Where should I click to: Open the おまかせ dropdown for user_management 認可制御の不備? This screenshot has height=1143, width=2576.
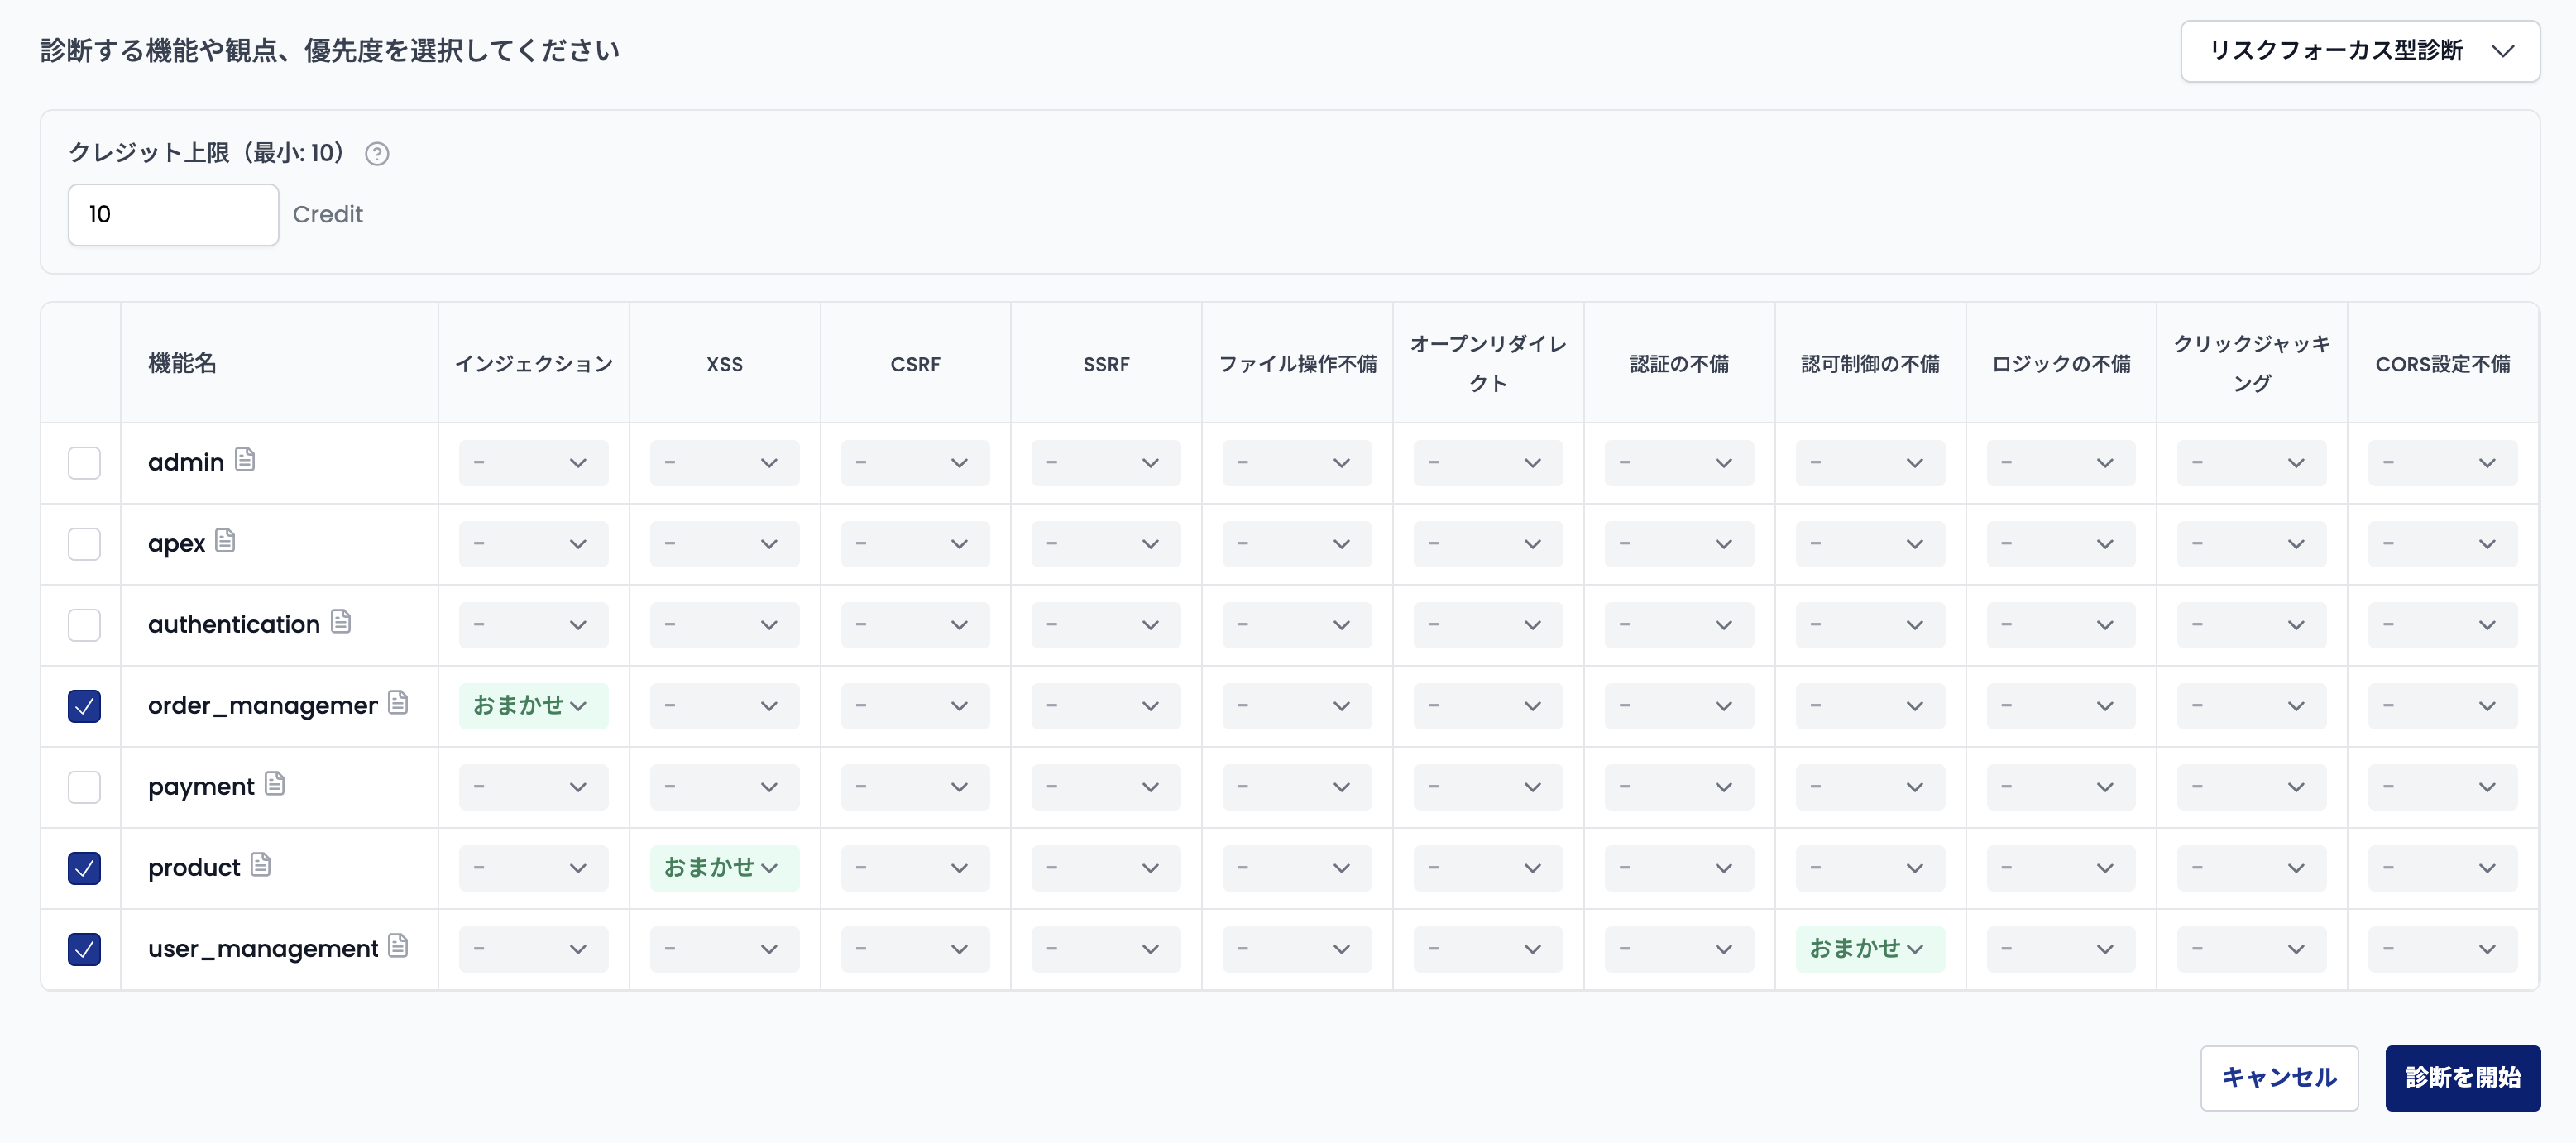1868,948
